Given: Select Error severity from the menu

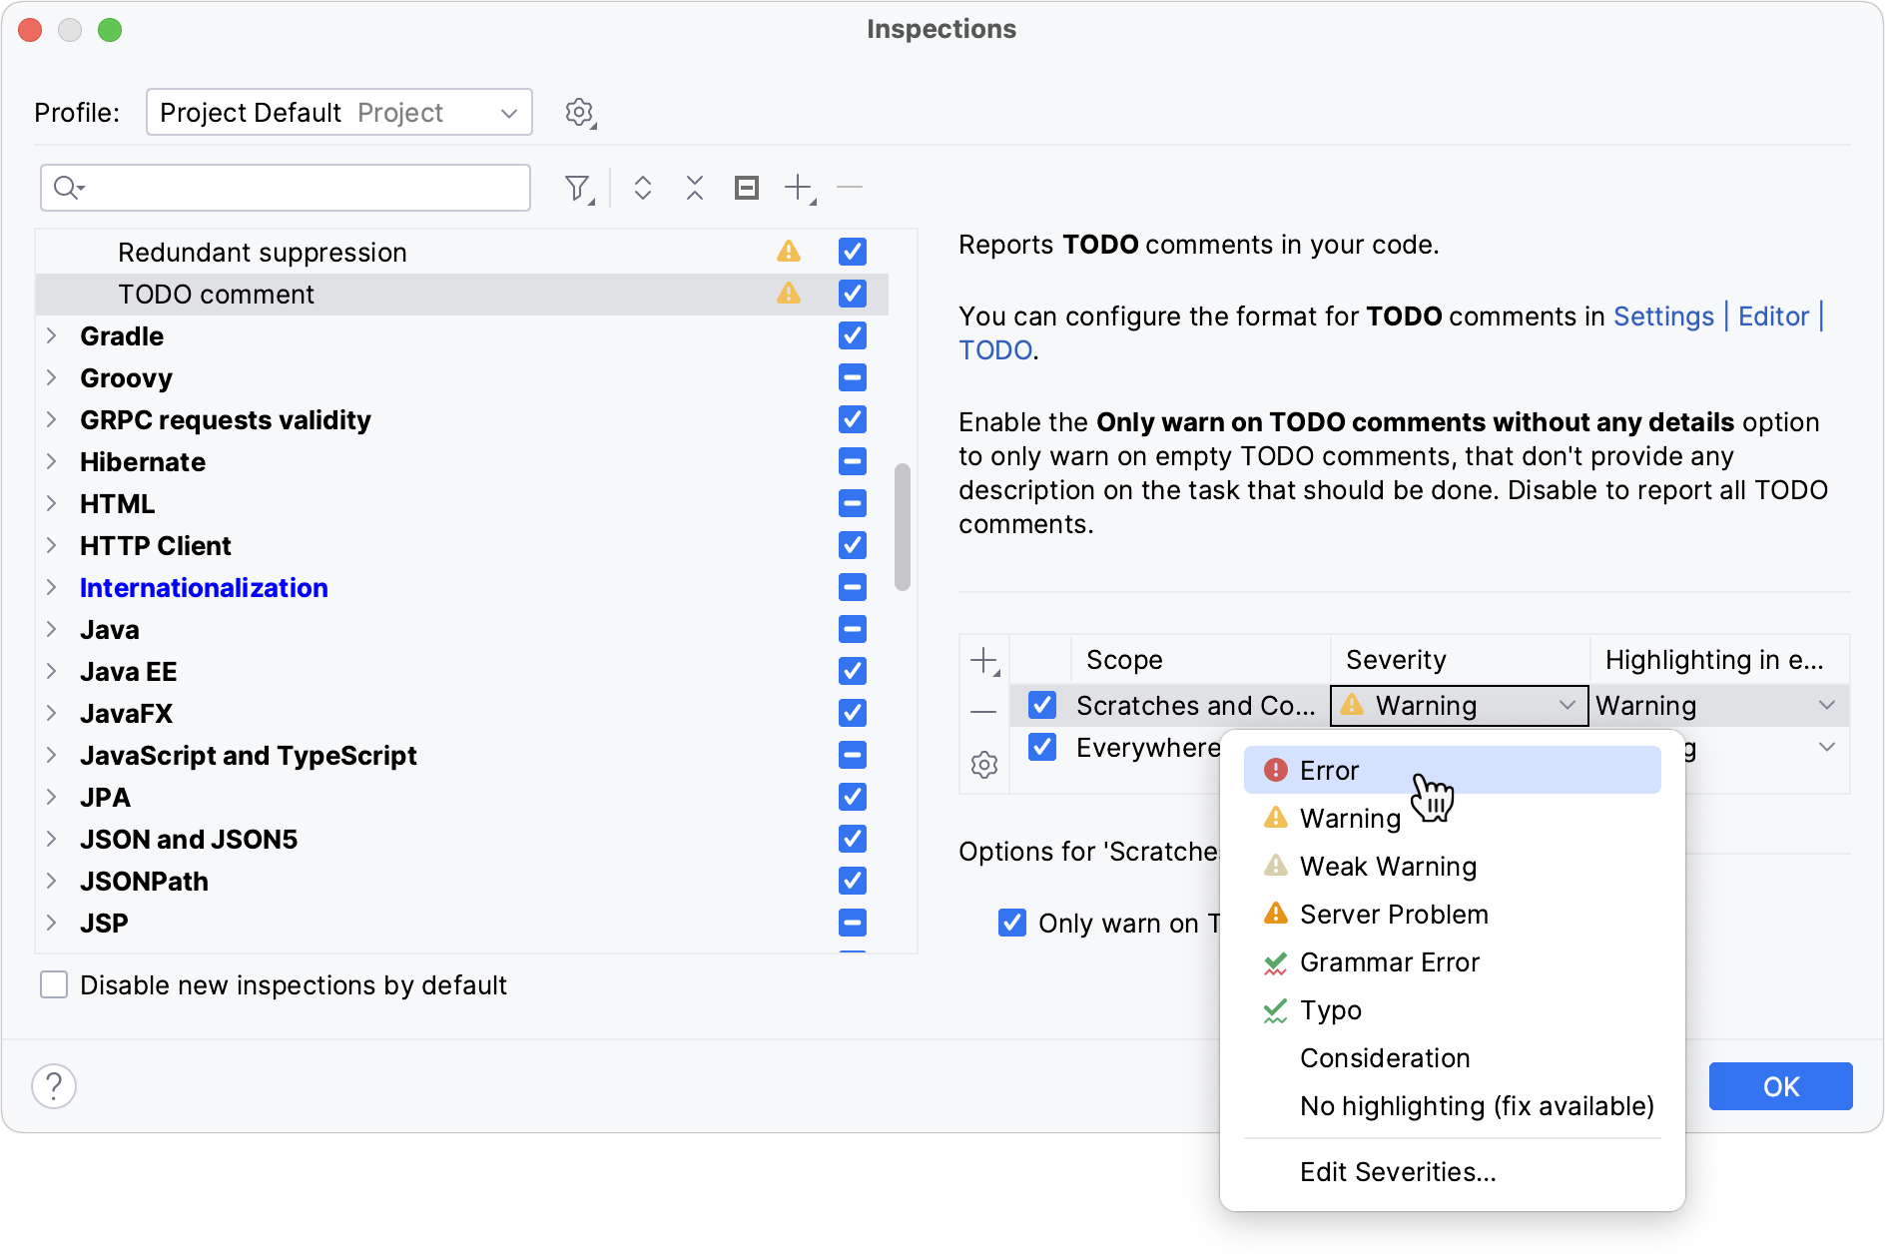Looking at the screenshot, I should click(x=1330, y=771).
